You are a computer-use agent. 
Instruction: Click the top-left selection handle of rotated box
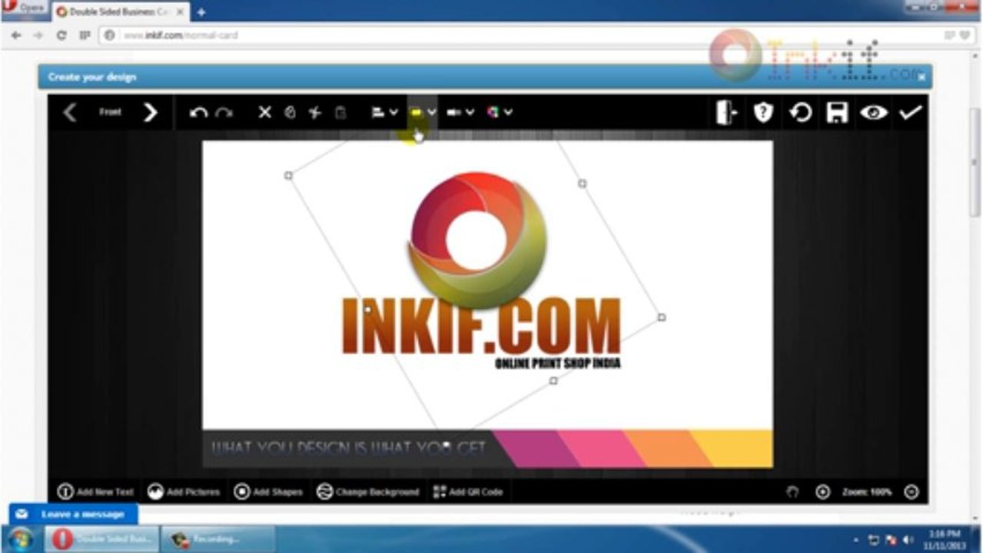click(x=288, y=175)
